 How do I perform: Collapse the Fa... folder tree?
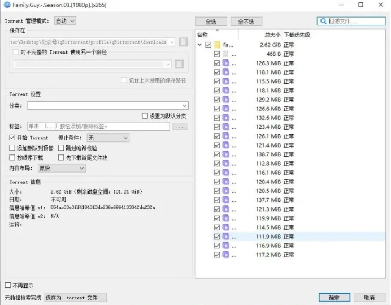click(199, 45)
